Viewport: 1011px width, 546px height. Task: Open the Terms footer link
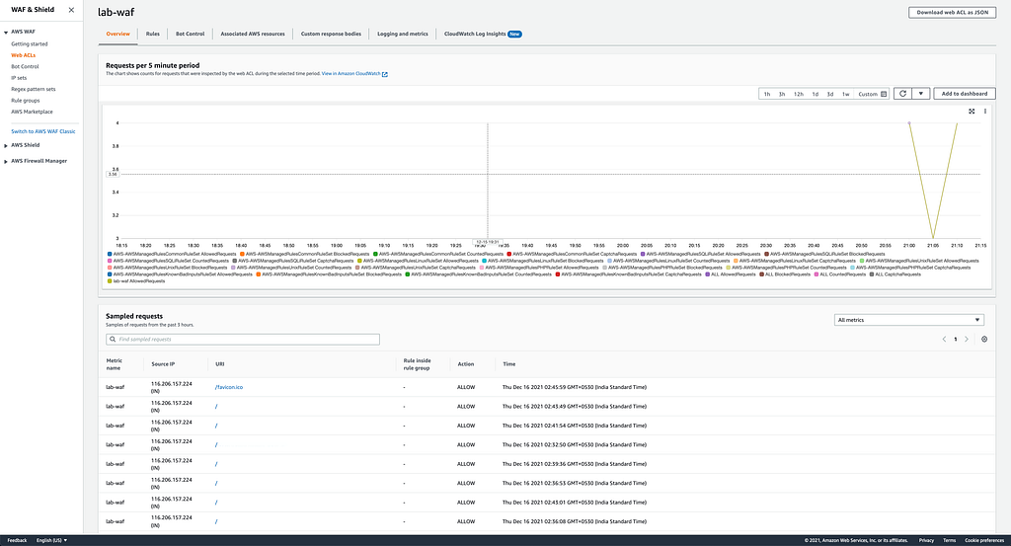click(949, 540)
